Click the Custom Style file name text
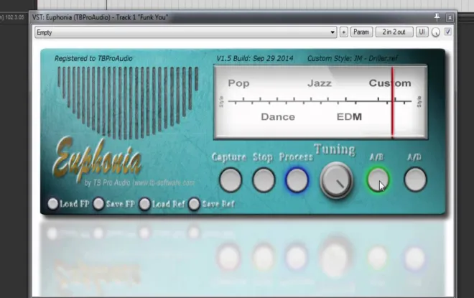 pyautogui.click(x=353, y=58)
